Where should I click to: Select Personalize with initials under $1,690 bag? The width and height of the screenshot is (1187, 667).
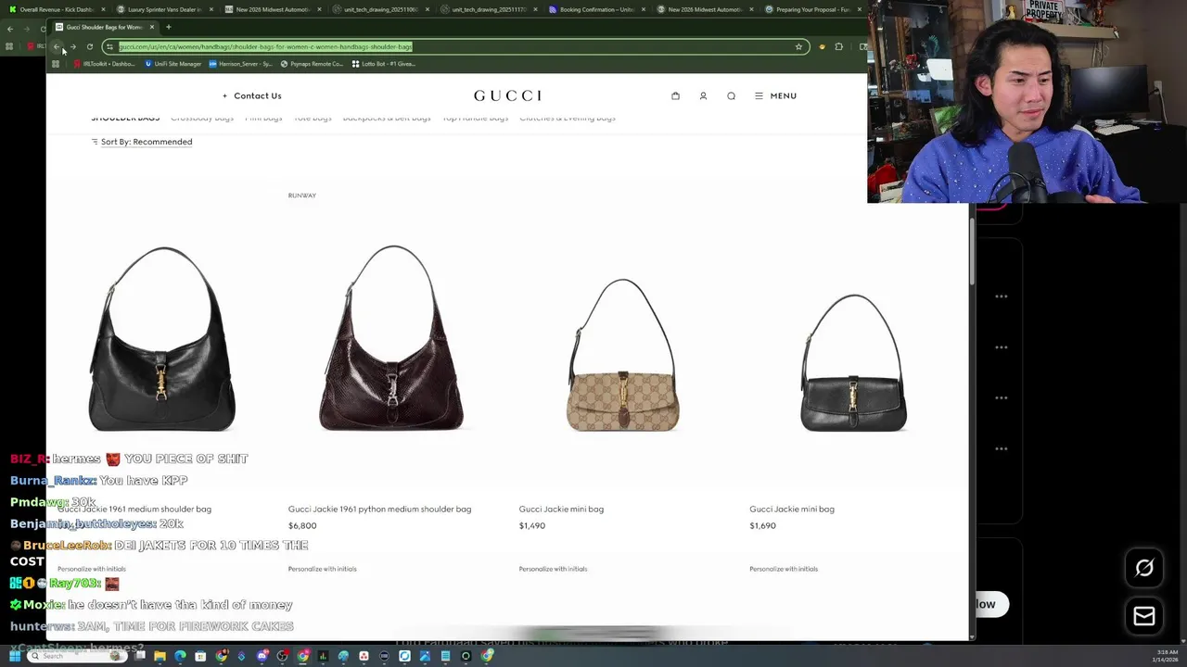pyautogui.click(x=784, y=569)
